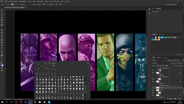
Task: Open brush picker gear settings icon
Action: [88, 63]
